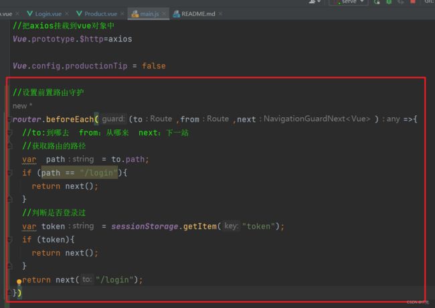The image size is (435, 308).
Task: Click the comment '//获取路由的路径'
Action: [54, 146]
